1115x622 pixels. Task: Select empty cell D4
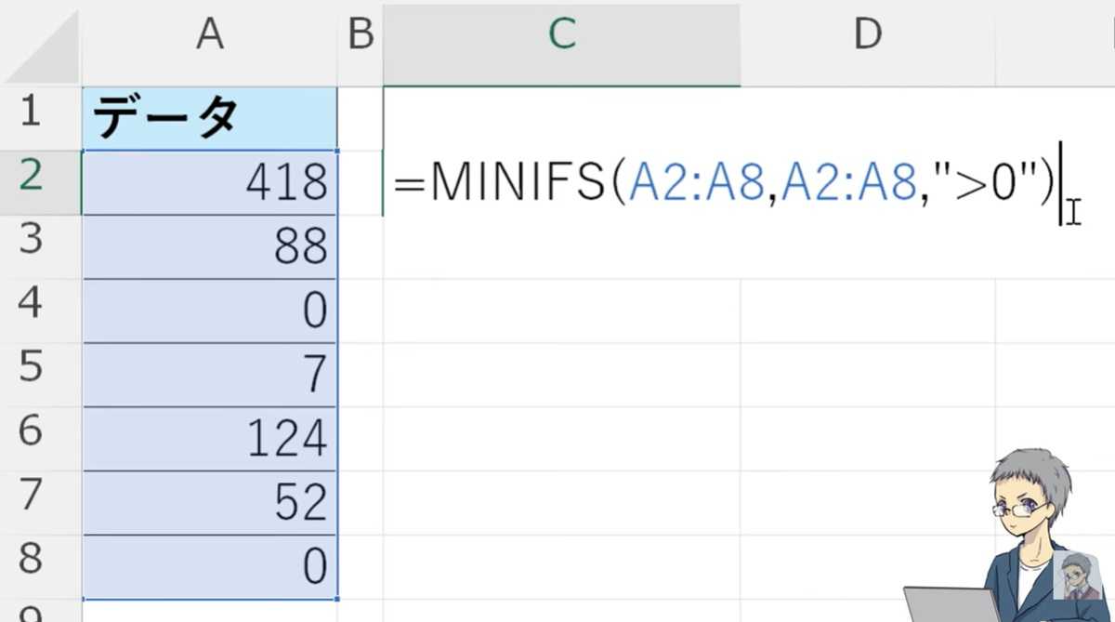tap(868, 310)
